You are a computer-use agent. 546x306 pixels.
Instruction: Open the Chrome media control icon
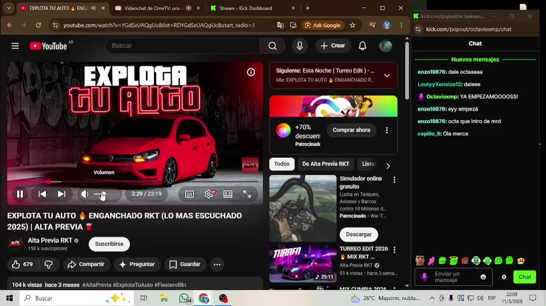(x=373, y=25)
